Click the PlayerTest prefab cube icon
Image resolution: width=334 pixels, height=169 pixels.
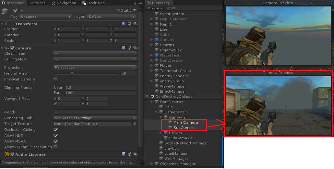[x=157, y=55]
